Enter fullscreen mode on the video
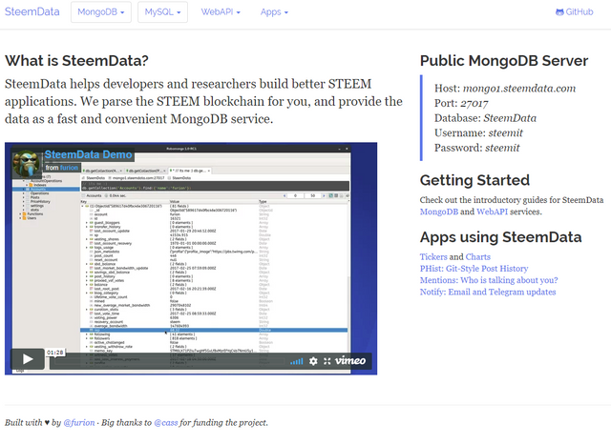The image size is (611, 445). [327, 361]
